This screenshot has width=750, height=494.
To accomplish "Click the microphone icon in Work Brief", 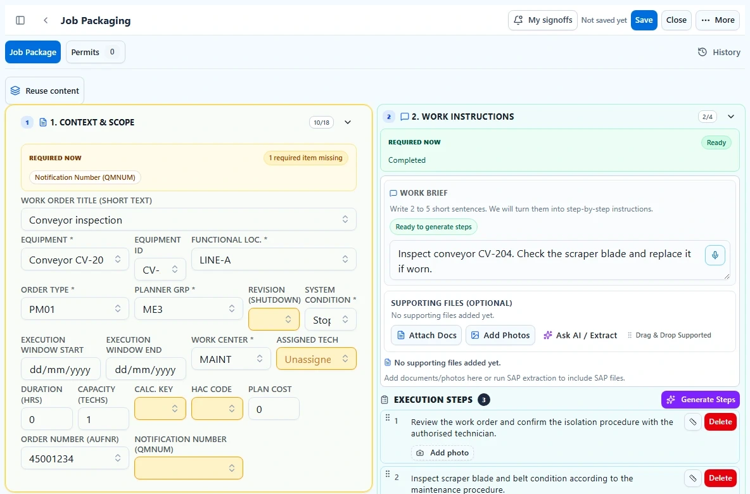I will click(x=715, y=255).
